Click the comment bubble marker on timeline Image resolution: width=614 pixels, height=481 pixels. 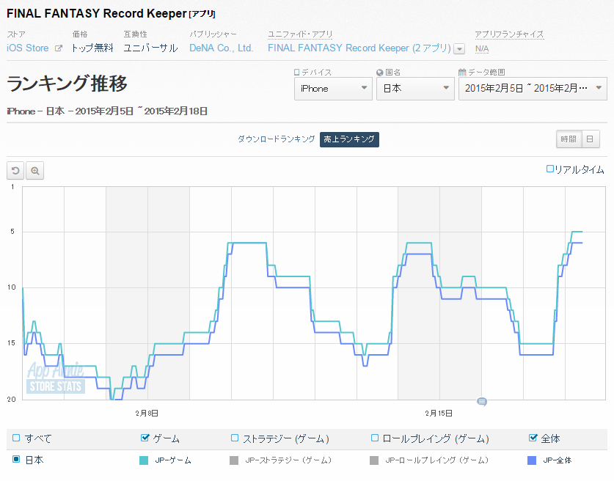click(482, 401)
